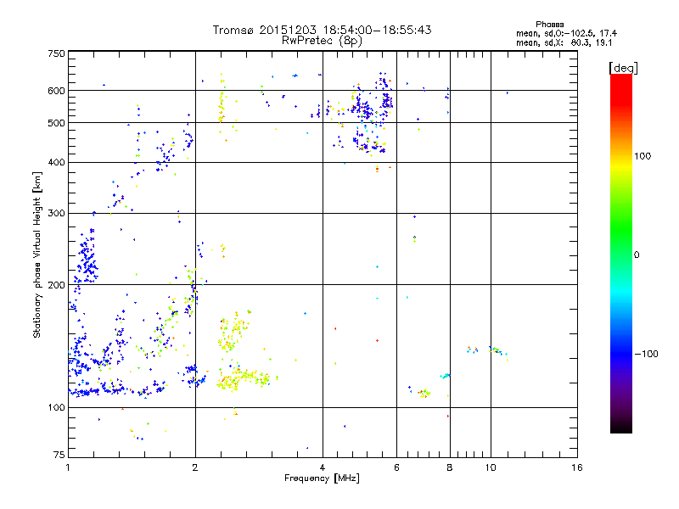The image size is (679, 509).
Task: Click the y-axis tick label '75'
Action: point(59,455)
